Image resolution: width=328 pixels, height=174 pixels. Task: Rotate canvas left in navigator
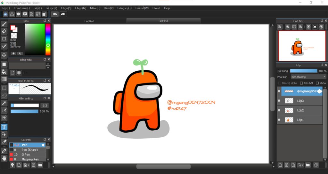[308, 27]
